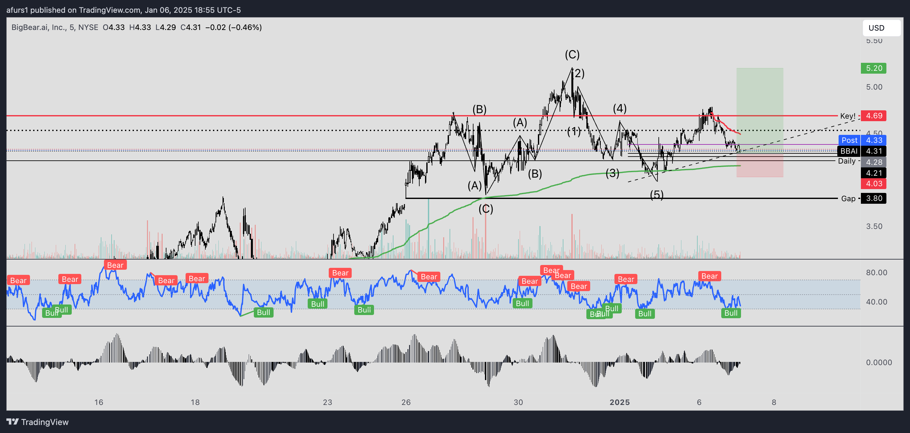Click the 23 date on the time axis

(327, 402)
